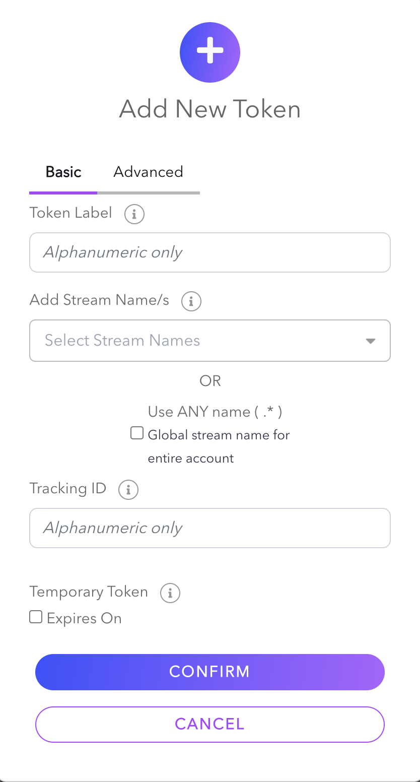Open the Select Stream Names combo box
Viewport: 420px width, 782px height.
(x=201, y=341)
